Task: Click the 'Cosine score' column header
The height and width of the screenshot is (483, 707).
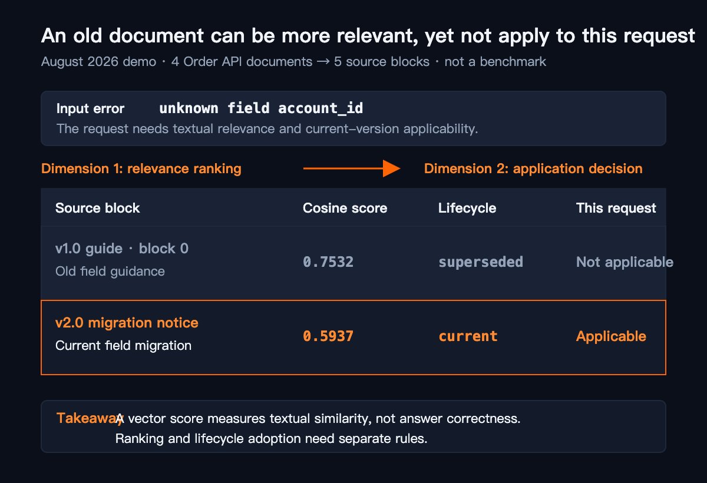Action: (345, 208)
